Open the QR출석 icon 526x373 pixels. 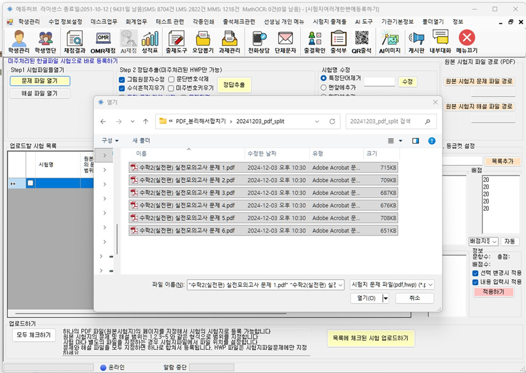[x=362, y=41]
